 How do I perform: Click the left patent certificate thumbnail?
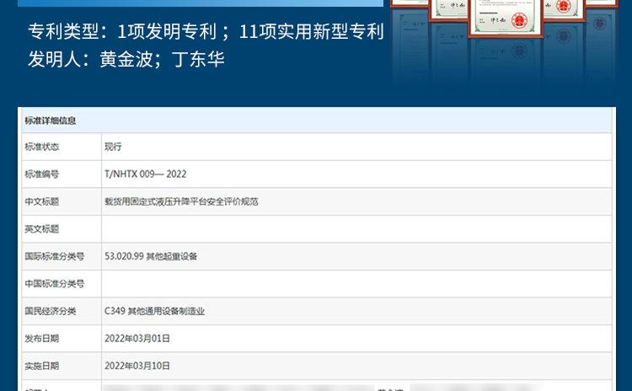(451, 10)
